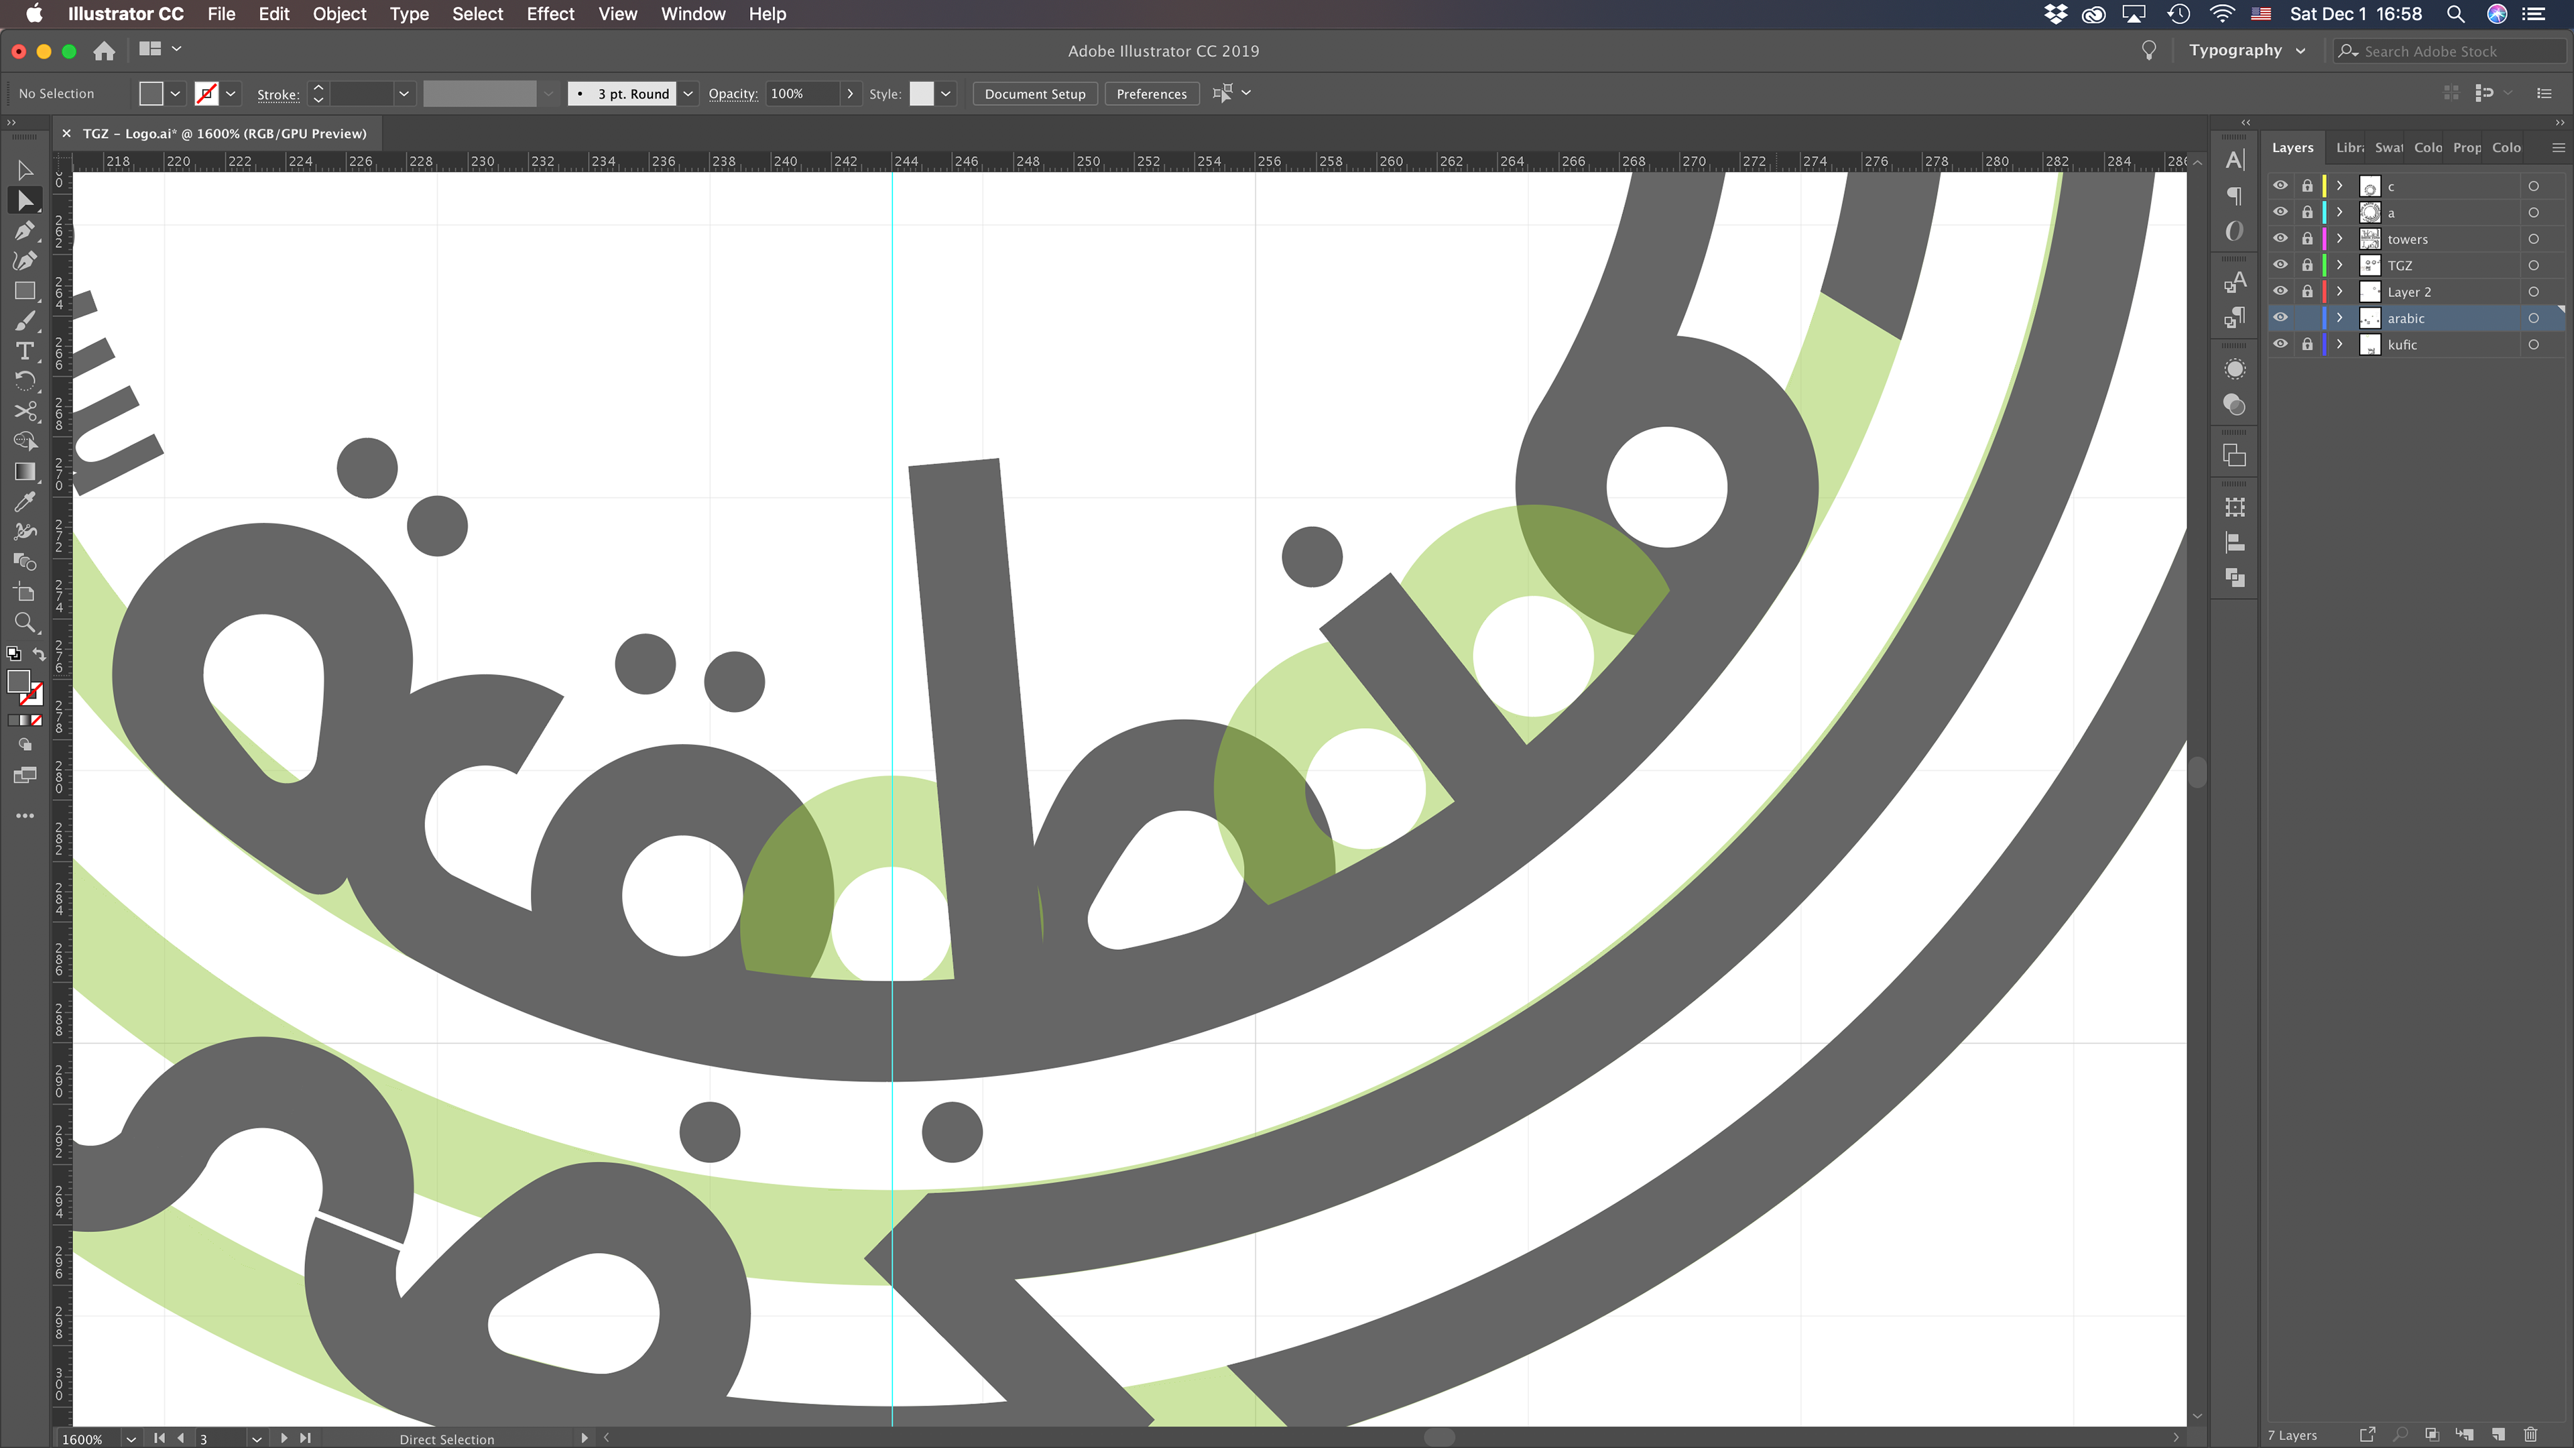2574x1448 pixels.
Task: Hide the 'c' layer
Action: coord(2280,186)
